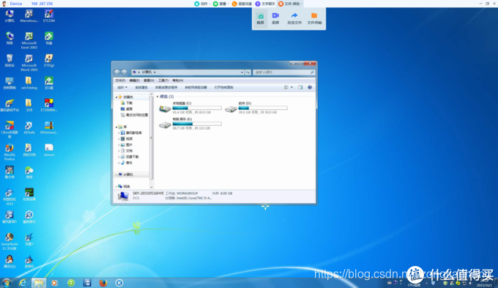Select the (E:) drive with 113 GB
The height and width of the screenshot is (288, 498).
click(190, 124)
